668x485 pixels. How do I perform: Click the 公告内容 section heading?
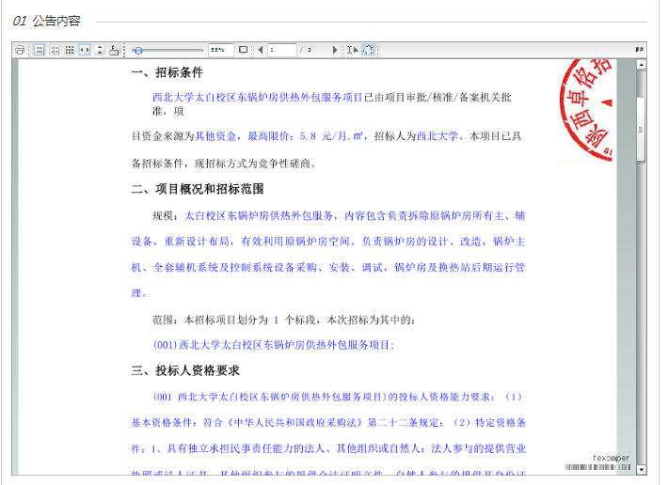point(56,21)
